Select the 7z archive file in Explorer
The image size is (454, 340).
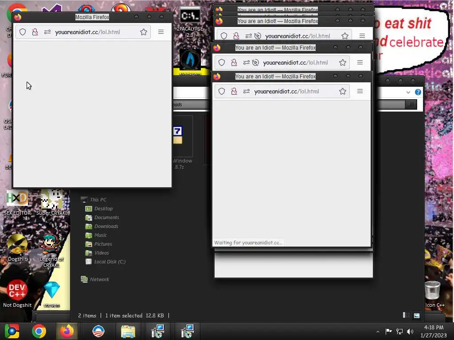click(x=183, y=143)
